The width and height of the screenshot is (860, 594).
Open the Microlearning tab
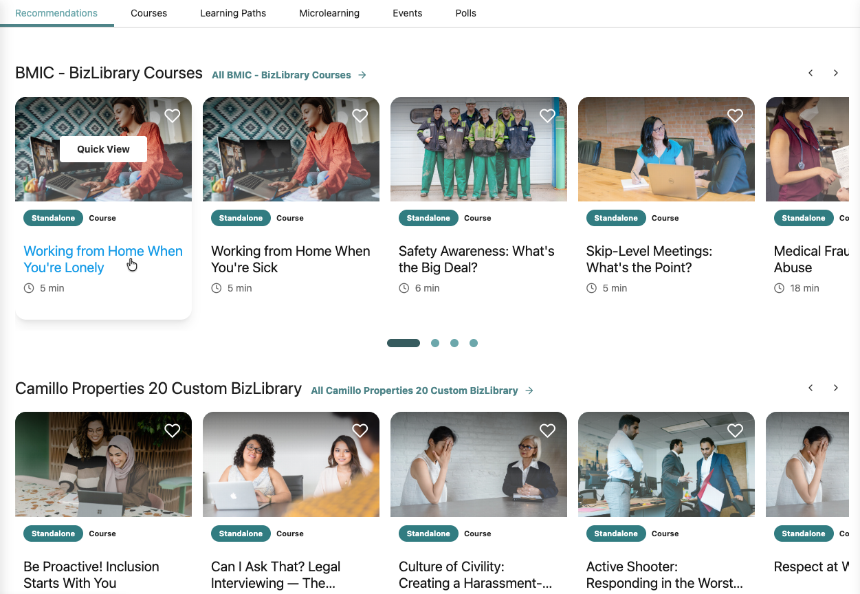tap(329, 13)
